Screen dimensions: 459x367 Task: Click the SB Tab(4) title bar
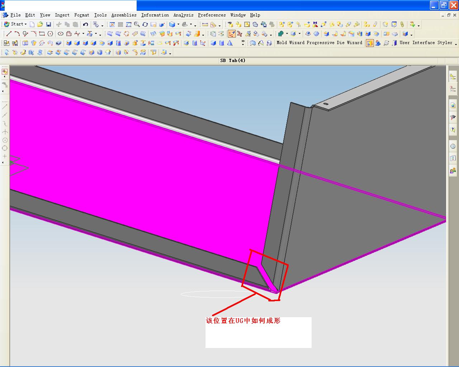(x=233, y=61)
